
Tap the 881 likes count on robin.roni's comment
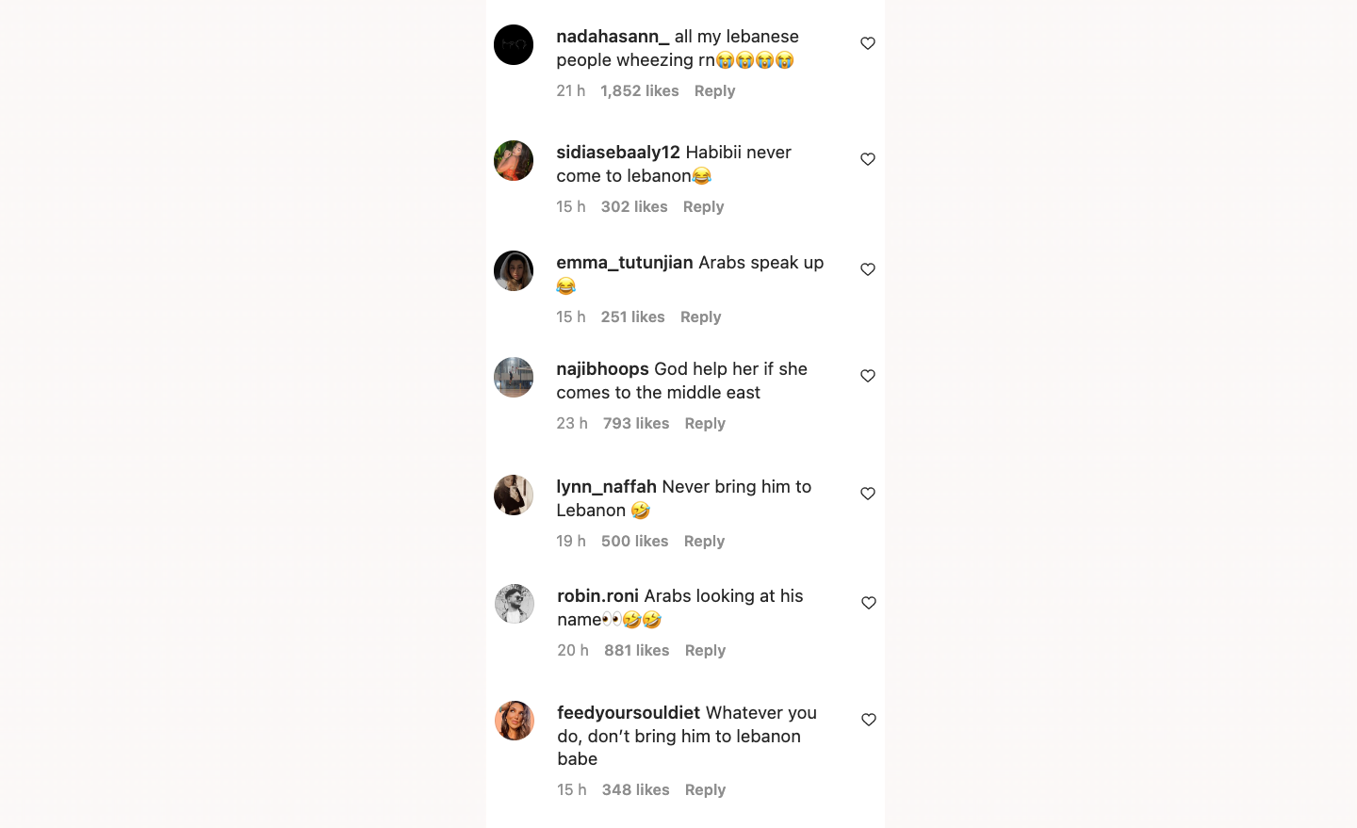click(636, 650)
